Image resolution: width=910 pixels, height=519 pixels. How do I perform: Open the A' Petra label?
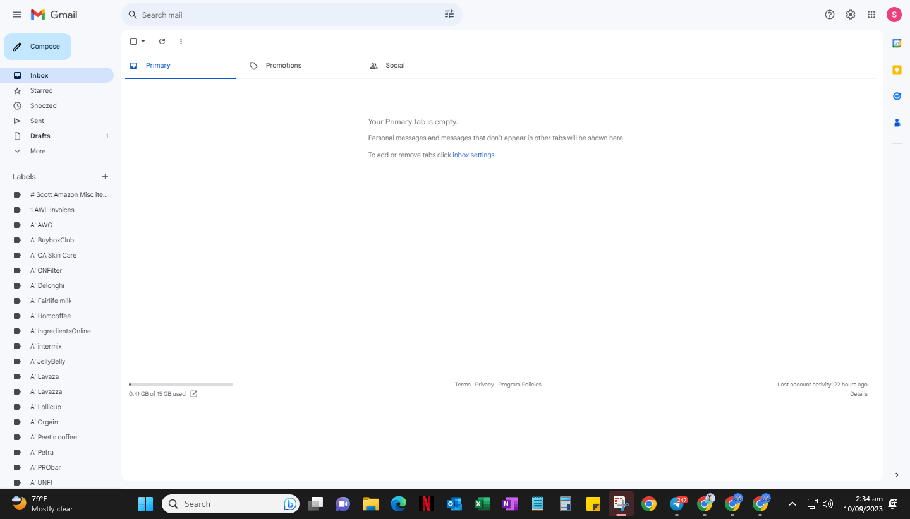(x=57, y=452)
